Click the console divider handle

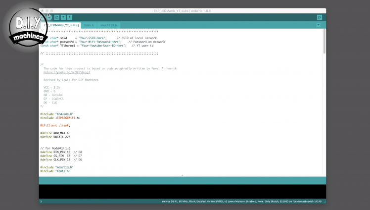tap(183, 175)
